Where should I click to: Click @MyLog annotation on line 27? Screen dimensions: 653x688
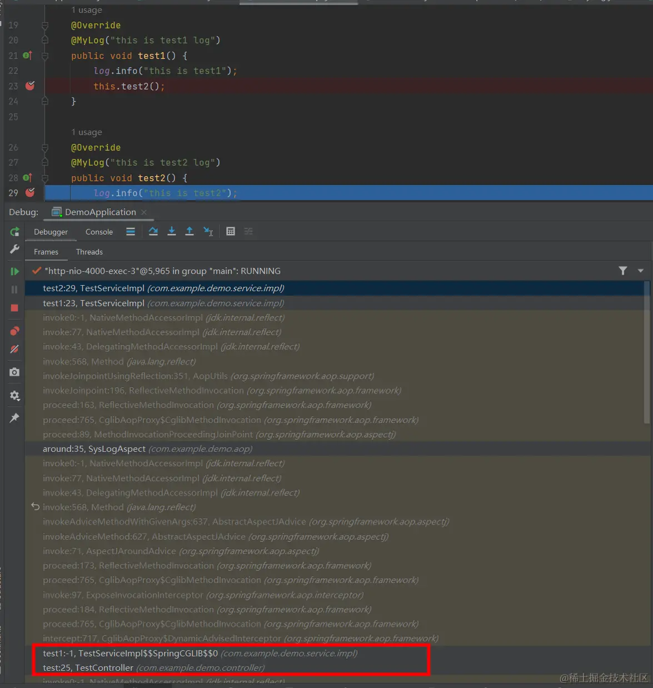pyautogui.click(x=146, y=162)
